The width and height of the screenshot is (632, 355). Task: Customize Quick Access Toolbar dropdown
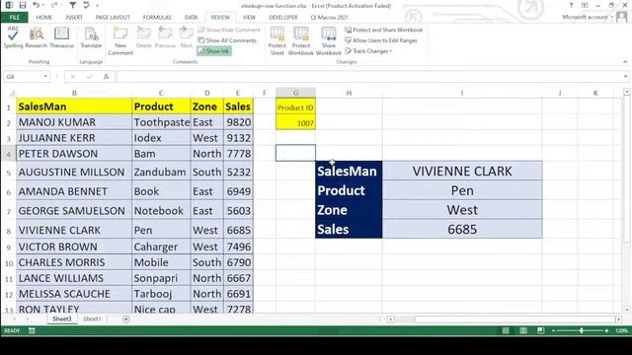coord(97,5)
